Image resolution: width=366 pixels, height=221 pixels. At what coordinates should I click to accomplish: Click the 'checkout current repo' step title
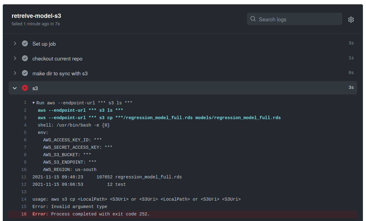(x=57, y=59)
